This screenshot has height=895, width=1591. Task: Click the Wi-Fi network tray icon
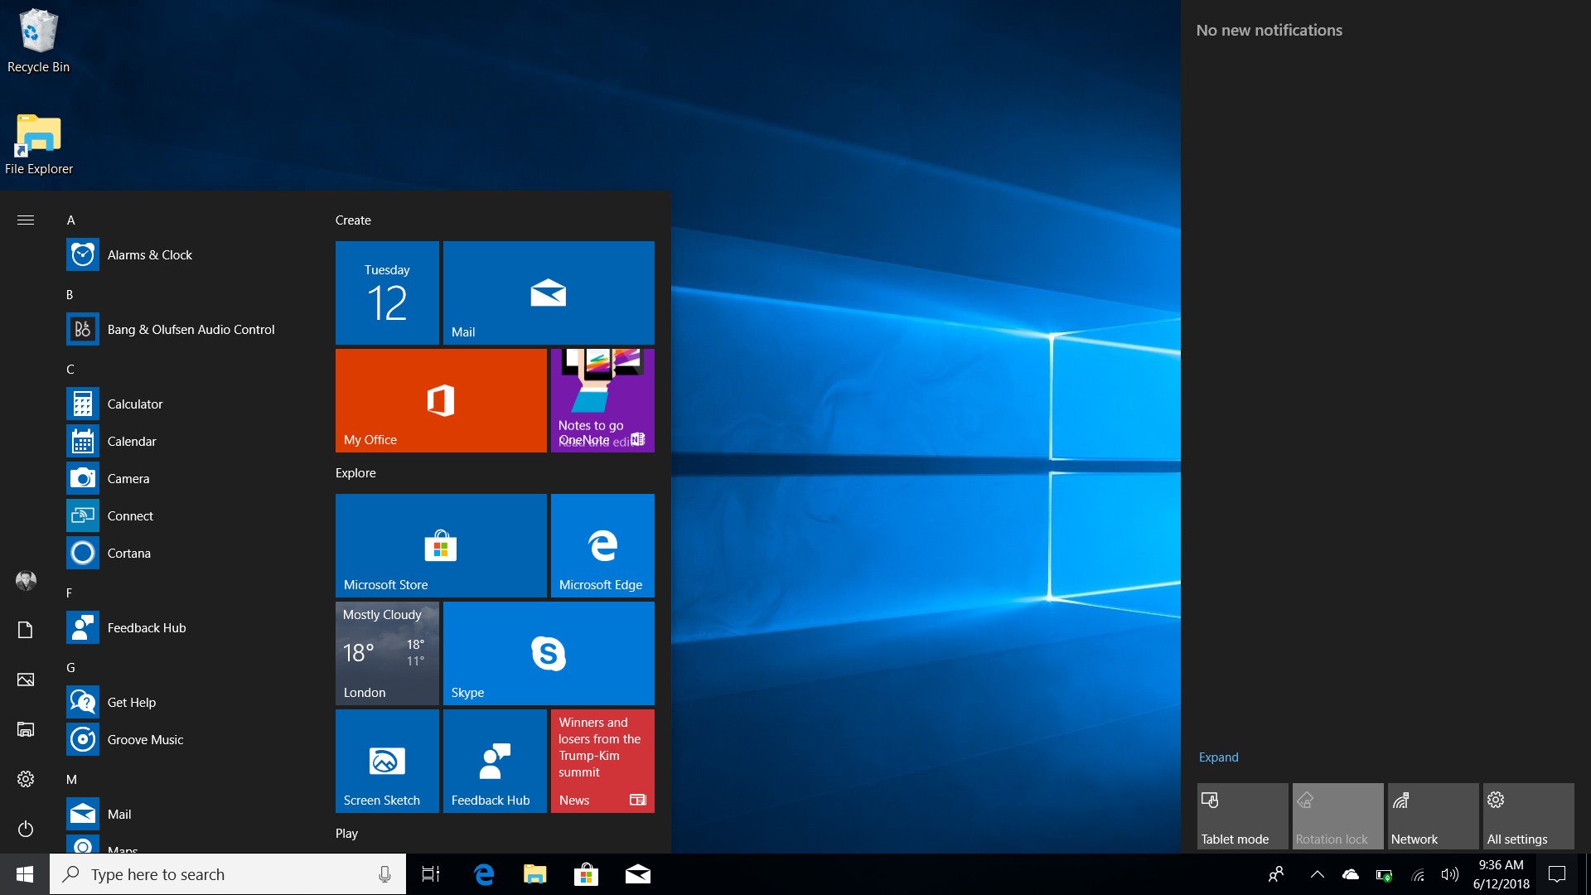click(x=1418, y=874)
